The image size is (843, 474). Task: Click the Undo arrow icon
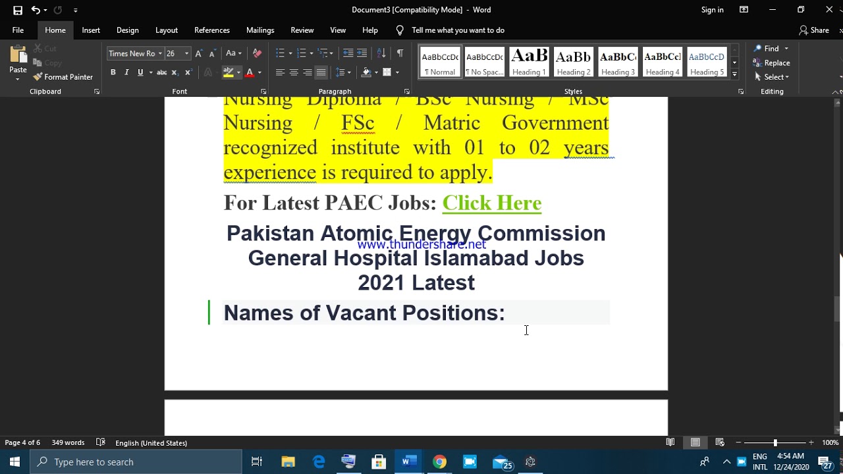coord(36,10)
